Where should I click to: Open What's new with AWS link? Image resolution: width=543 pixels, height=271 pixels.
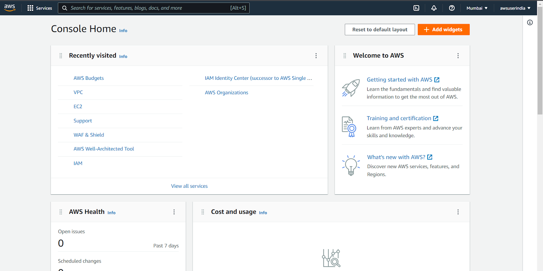(x=400, y=157)
